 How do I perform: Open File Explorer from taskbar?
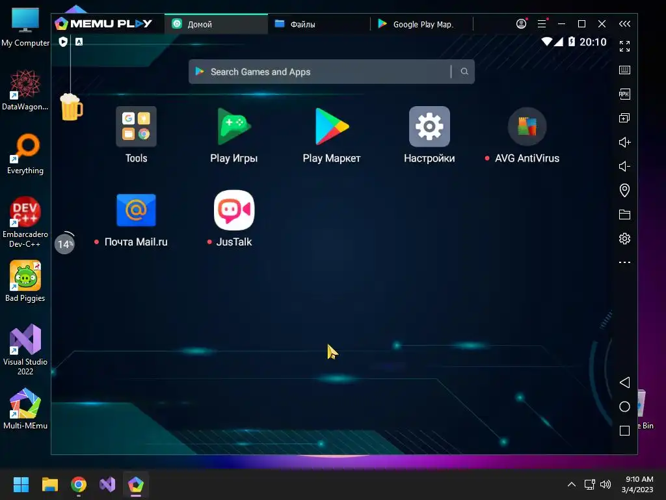click(x=49, y=484)
